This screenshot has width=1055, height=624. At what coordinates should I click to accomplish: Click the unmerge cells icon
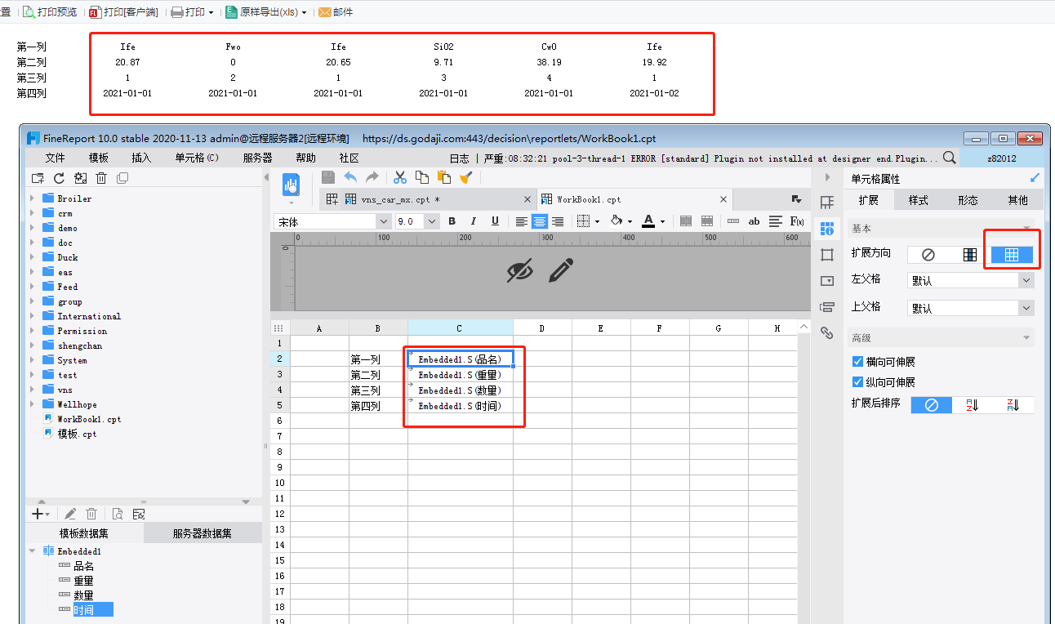point(707,221)
